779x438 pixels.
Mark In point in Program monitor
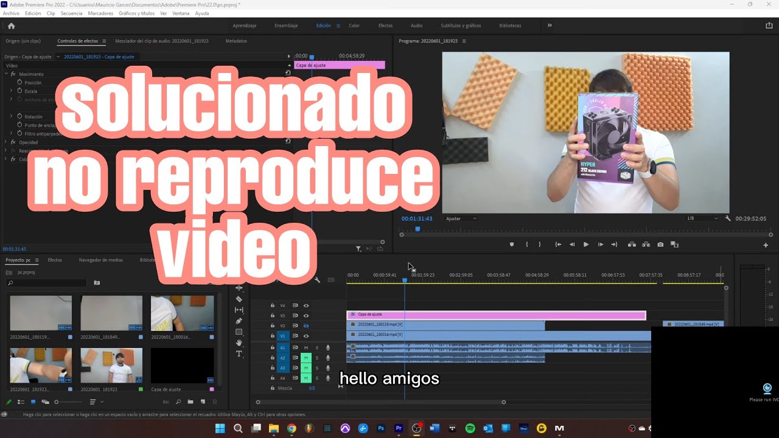(527, 245)
